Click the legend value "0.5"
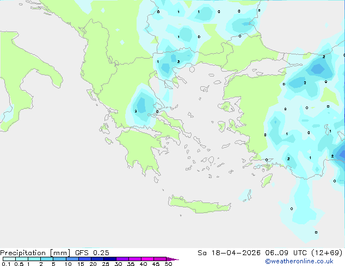 [19, 264]
